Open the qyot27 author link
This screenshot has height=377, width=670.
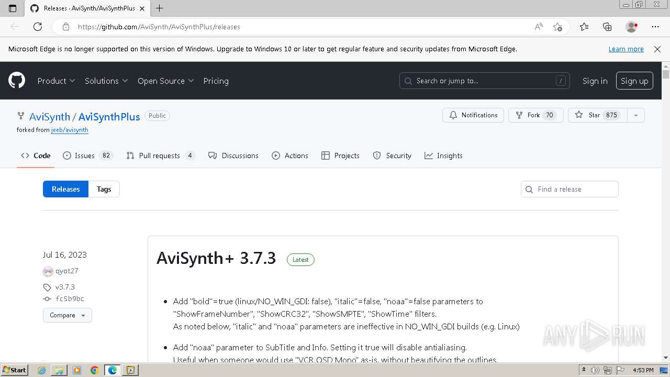click(x=67, y=271)
